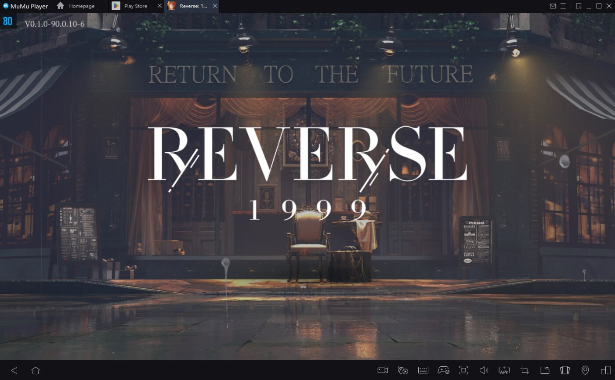Rotate the emulator screen
The image size is (615, 380).
[565, 370]
